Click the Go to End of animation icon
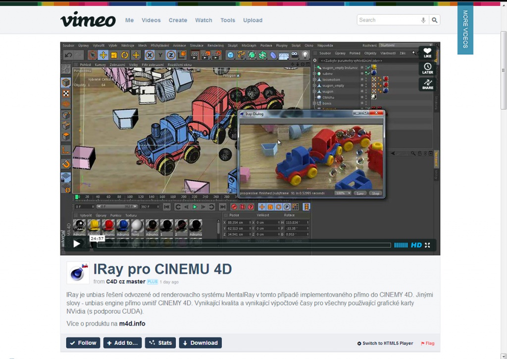The width and height of the screenshot is (507, 359). [223, 207]
